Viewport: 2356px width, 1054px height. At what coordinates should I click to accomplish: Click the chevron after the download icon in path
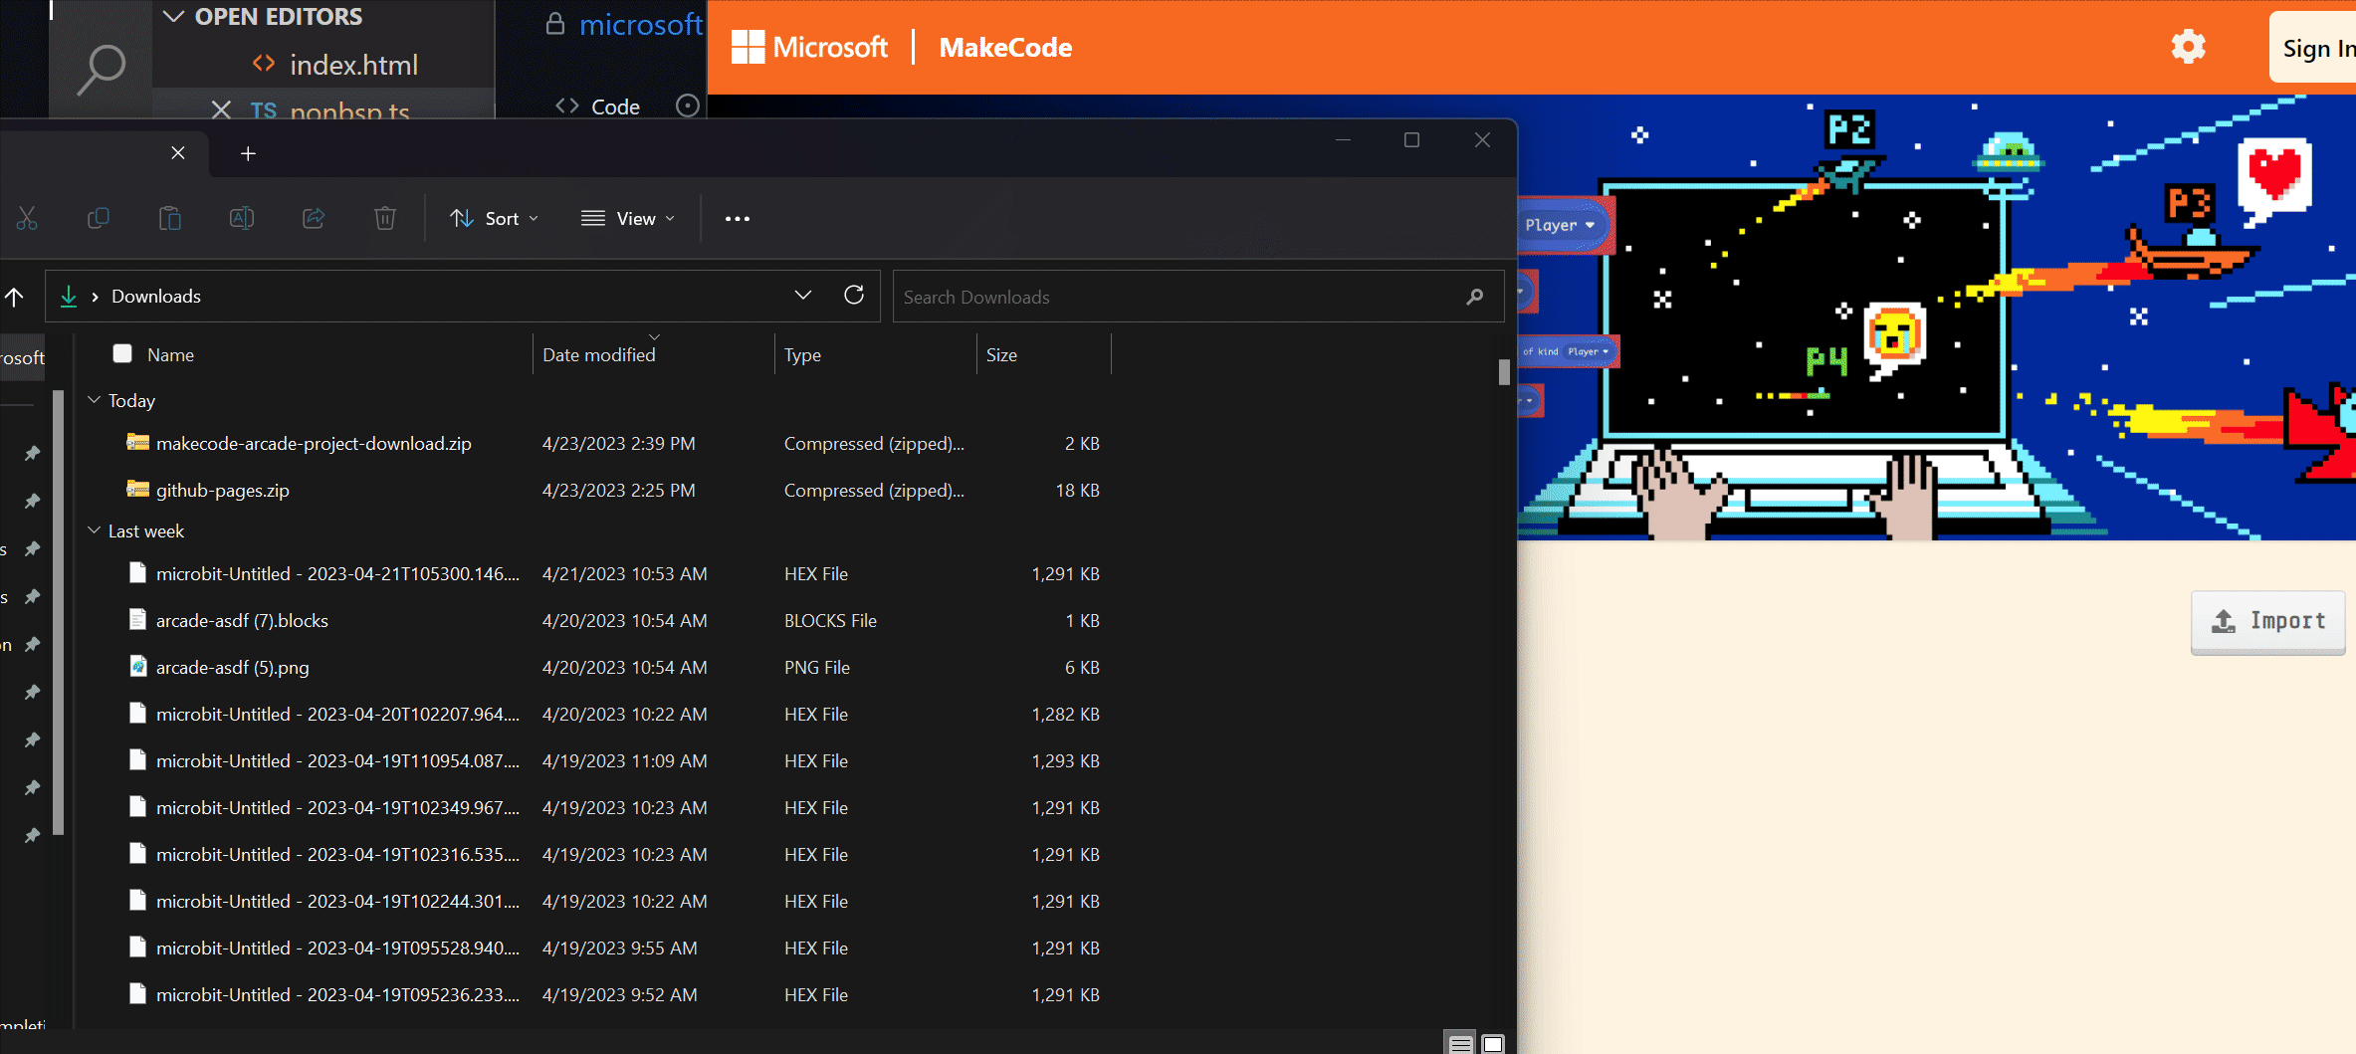(x=95, y=297)
